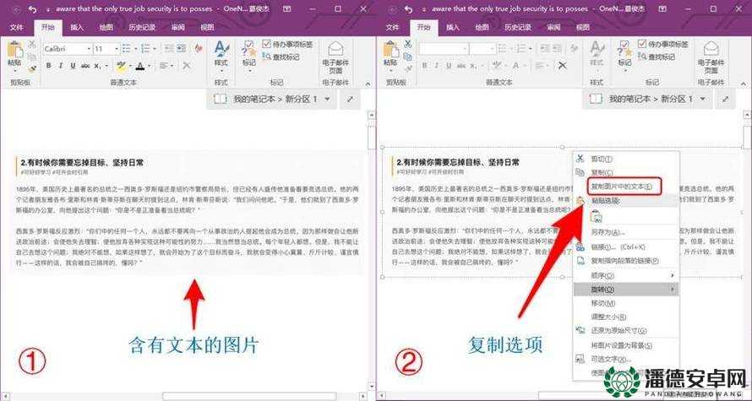Image resolution: width=752 pixels, height=401 pixels.
Task: Switch to the Draw (绘图) tab in the left window
Action: pyautogui.click(x=106, y=28)
